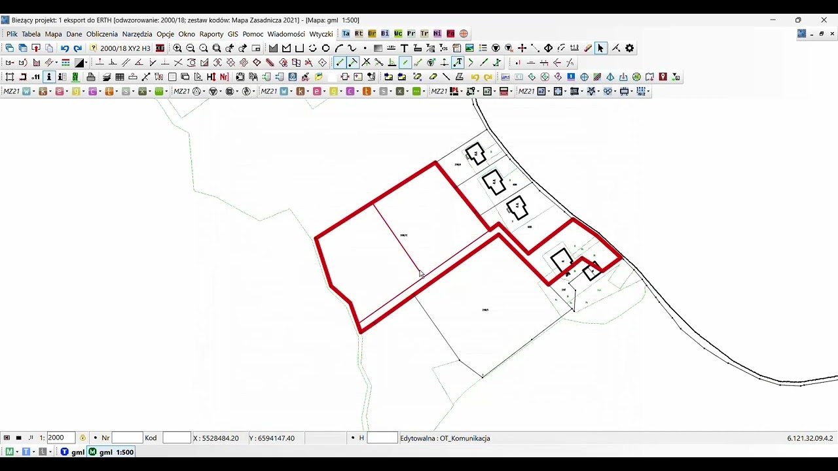
Task: Click the zoom out magnifier icon
Action: pos(191,48)
